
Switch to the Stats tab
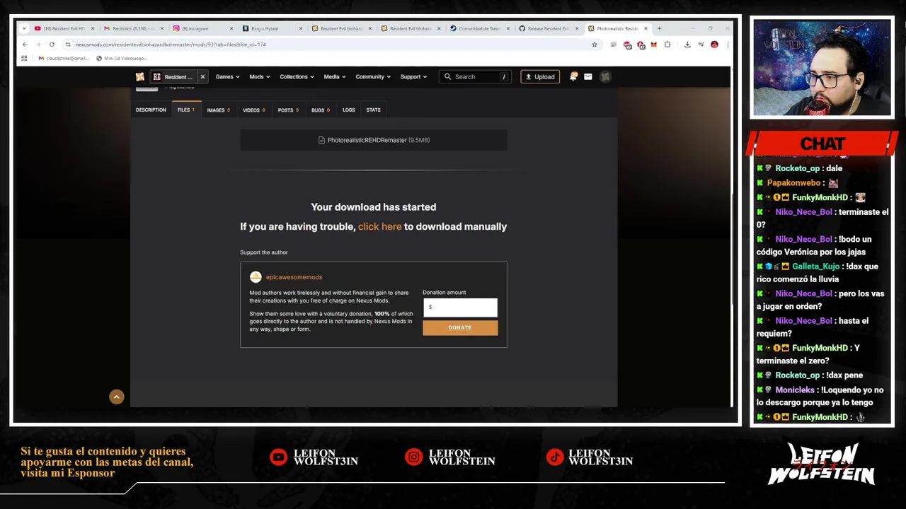(373, 110)
